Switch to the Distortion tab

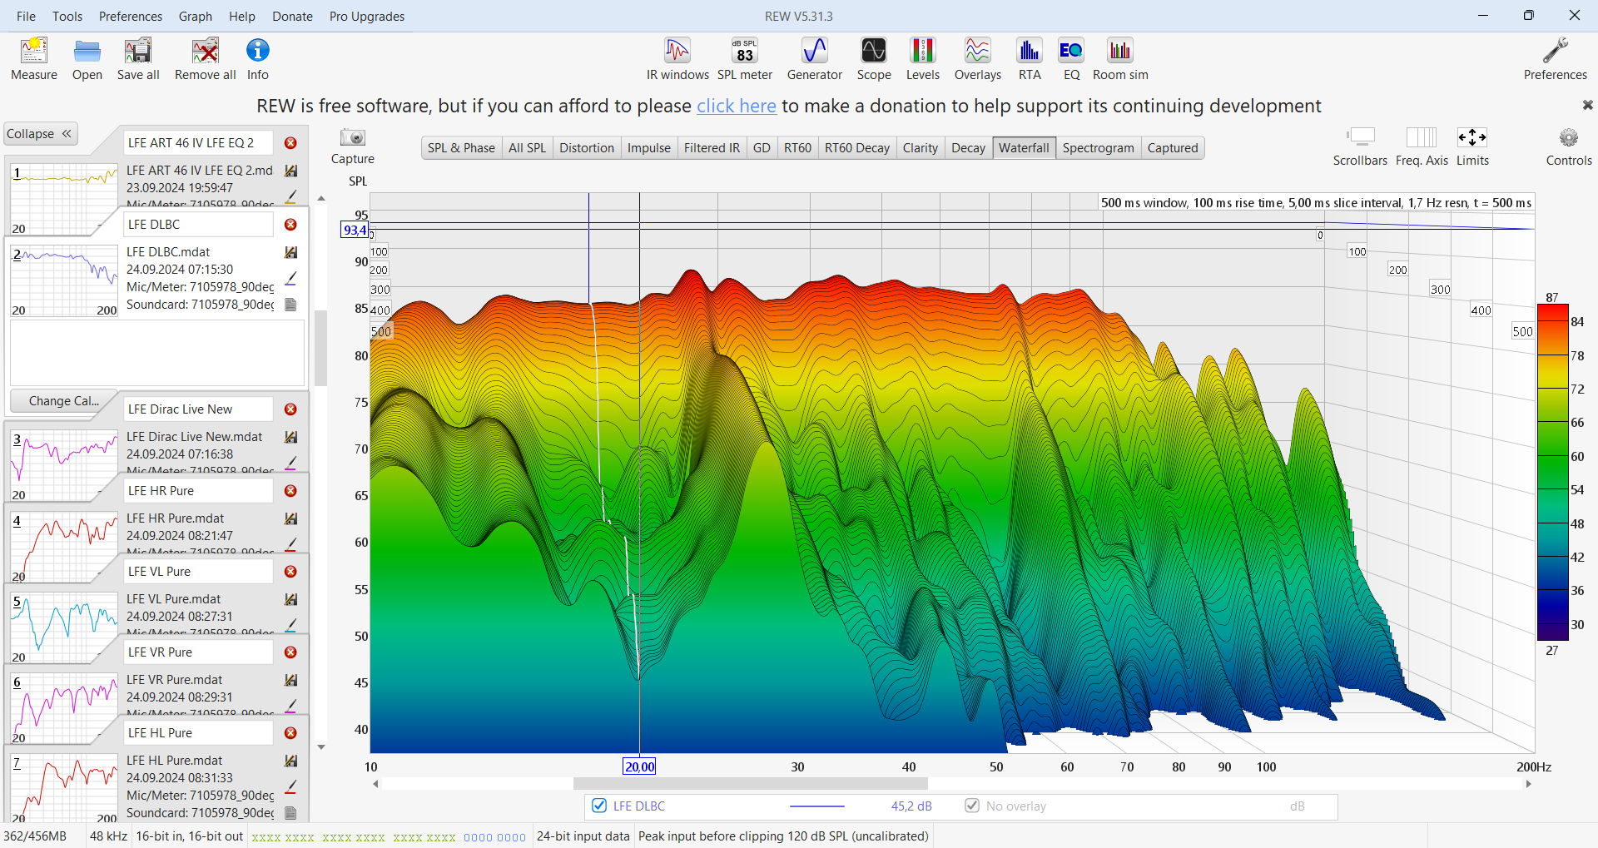click(x=587, y=147)
